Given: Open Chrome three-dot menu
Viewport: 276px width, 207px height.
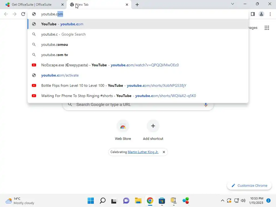Looking at the screenshot, I should tap(270, 14).
